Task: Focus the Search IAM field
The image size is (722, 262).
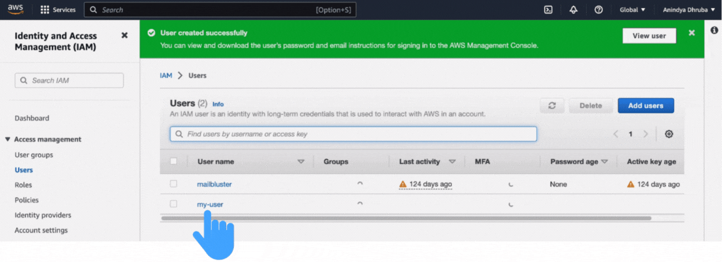Action: pyautogui.click(x=69, y=81)
